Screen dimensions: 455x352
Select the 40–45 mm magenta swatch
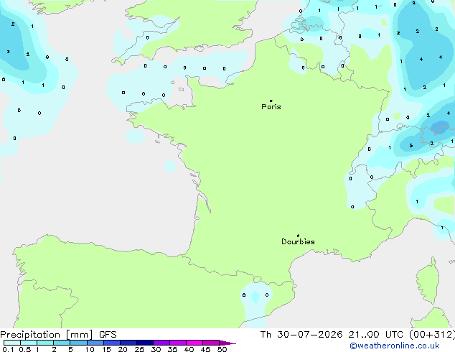194,343
